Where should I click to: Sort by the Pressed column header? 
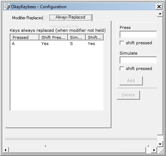pyautogui.click(x=25, y=37)
